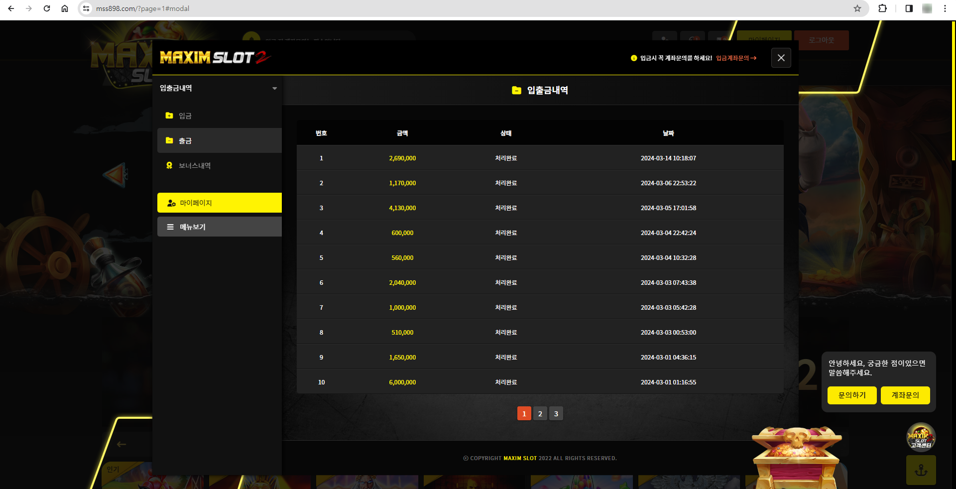Toggle the browser side panel icon
Screen dimensions: 956x489
(x=909, y=8)
